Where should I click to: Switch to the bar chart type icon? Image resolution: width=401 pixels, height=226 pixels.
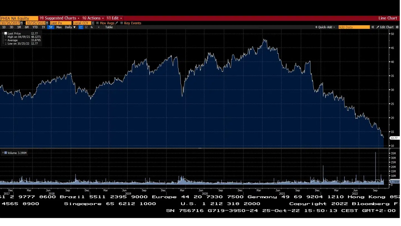(86, 27)
